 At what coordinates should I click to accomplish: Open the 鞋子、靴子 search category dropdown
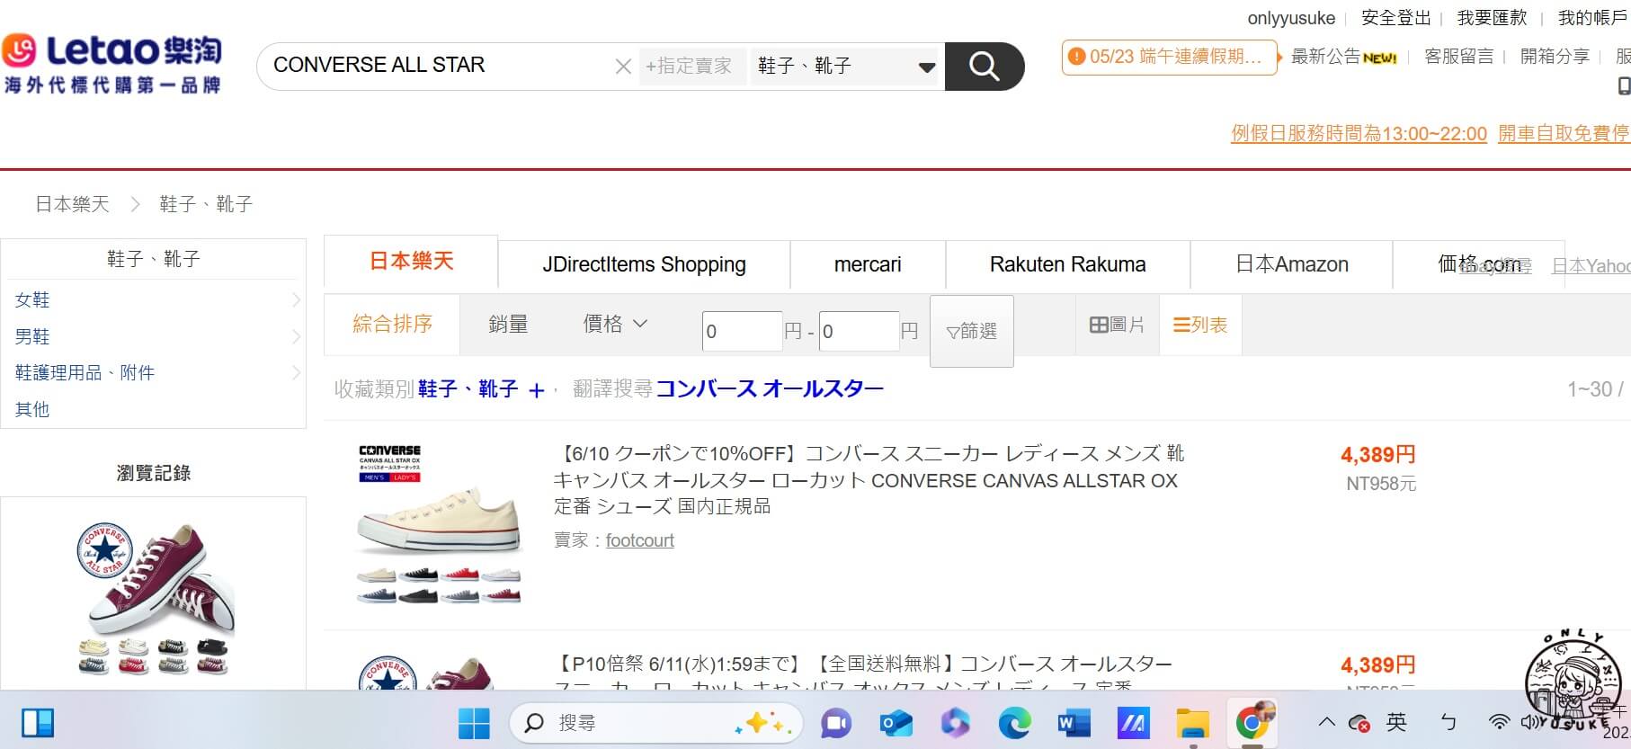[x=846, y=67]
